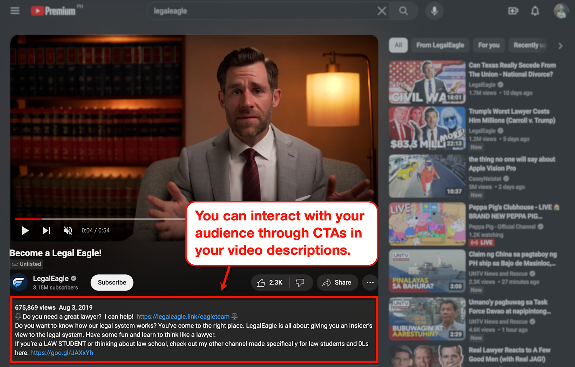
Task: Open Peppa Pig - Official Channel name
Action: tap(502, 227)
